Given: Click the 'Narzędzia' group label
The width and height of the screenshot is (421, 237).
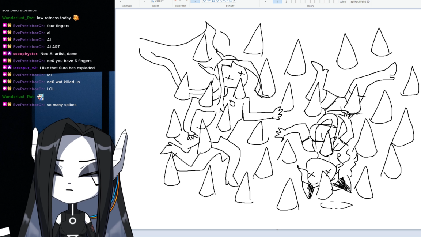Looking at the screenshot, I should pyautogui.click(x=181, y=6).
